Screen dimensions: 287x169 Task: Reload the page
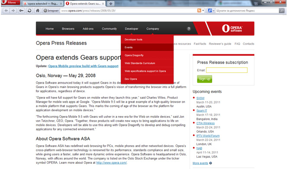coord(29,11)
